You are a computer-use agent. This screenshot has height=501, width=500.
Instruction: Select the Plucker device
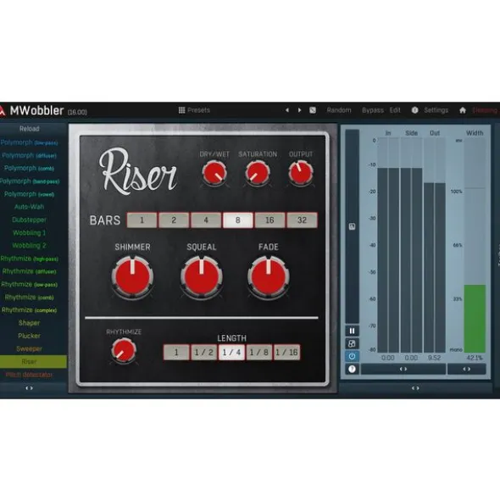pos(30,336)
